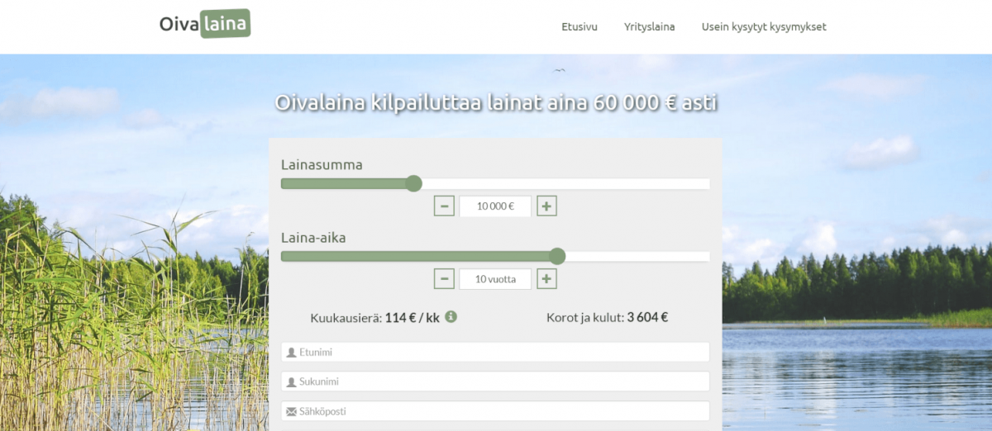Image resolution: width=992 pixels, height=431 pixels.
Task: Click the 10 vuotta period field
Action: pos(495,279)
